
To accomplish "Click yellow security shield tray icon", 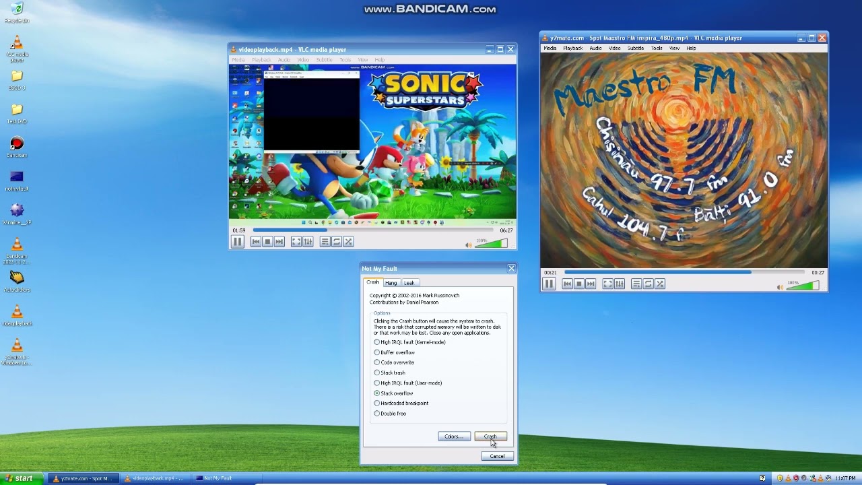I will tap(780, 478).
